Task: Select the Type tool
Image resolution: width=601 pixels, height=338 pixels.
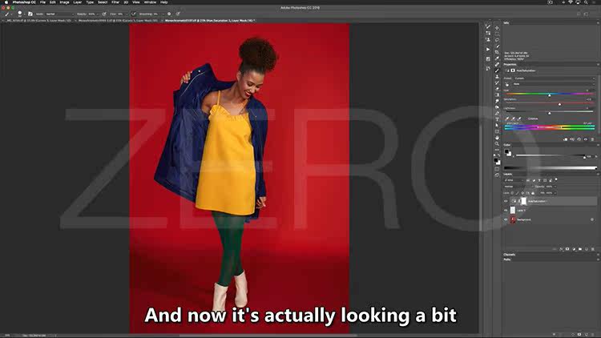Action: 497,119
